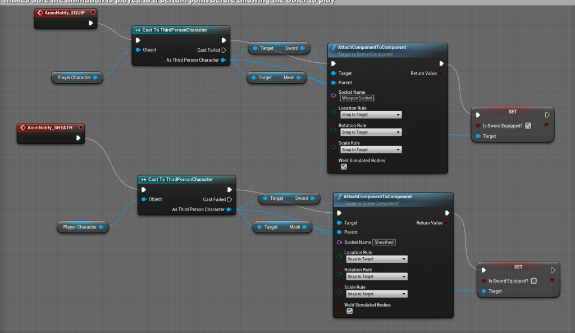Click the lower As Third Person Character pin
Screen dimensions: 575x333
point(229,209)
